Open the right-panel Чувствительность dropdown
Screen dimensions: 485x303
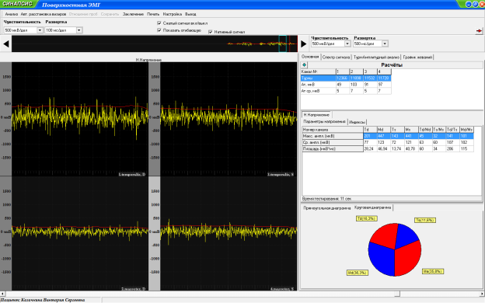[x=347, y=44]
